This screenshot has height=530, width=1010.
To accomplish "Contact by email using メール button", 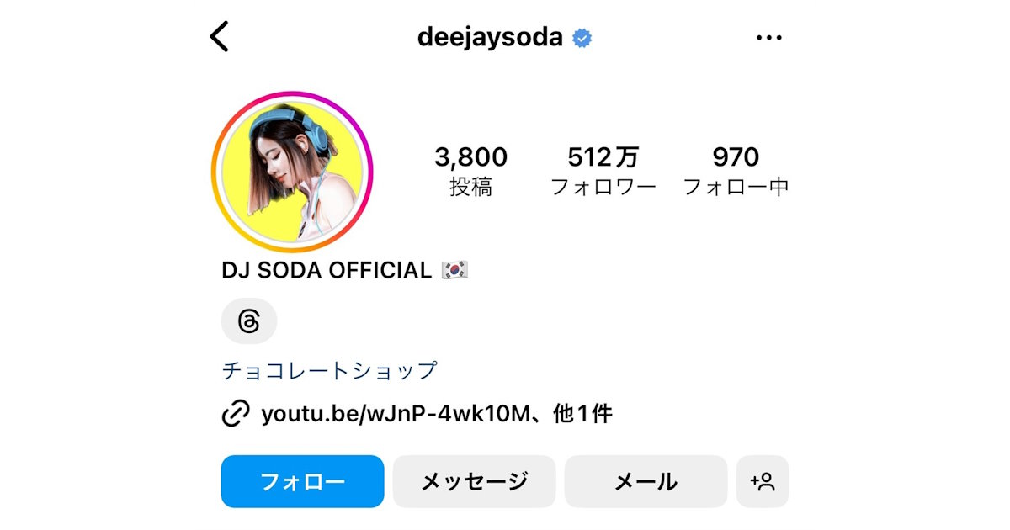I will [x=646, y=482].
